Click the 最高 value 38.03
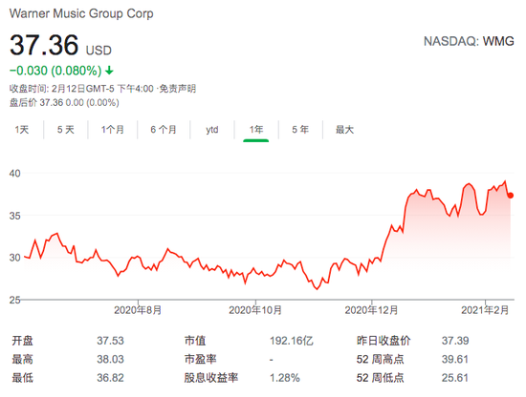This screenshot has height=397, width=526. click(110, 359)
